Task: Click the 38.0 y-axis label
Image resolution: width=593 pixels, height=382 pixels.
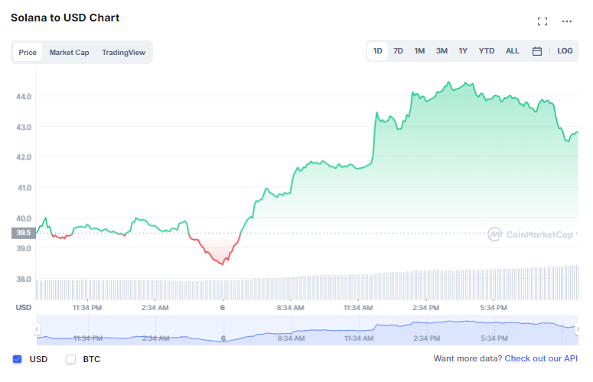Action: point(24,280)
